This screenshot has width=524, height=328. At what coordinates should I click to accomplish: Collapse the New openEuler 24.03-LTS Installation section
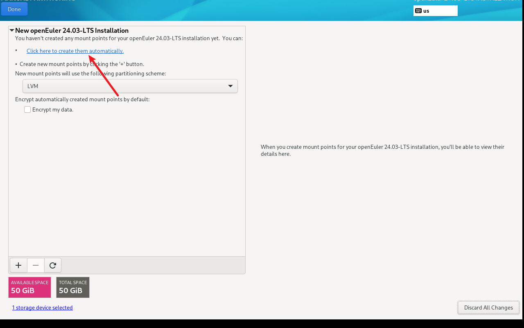tap(12, 30)
